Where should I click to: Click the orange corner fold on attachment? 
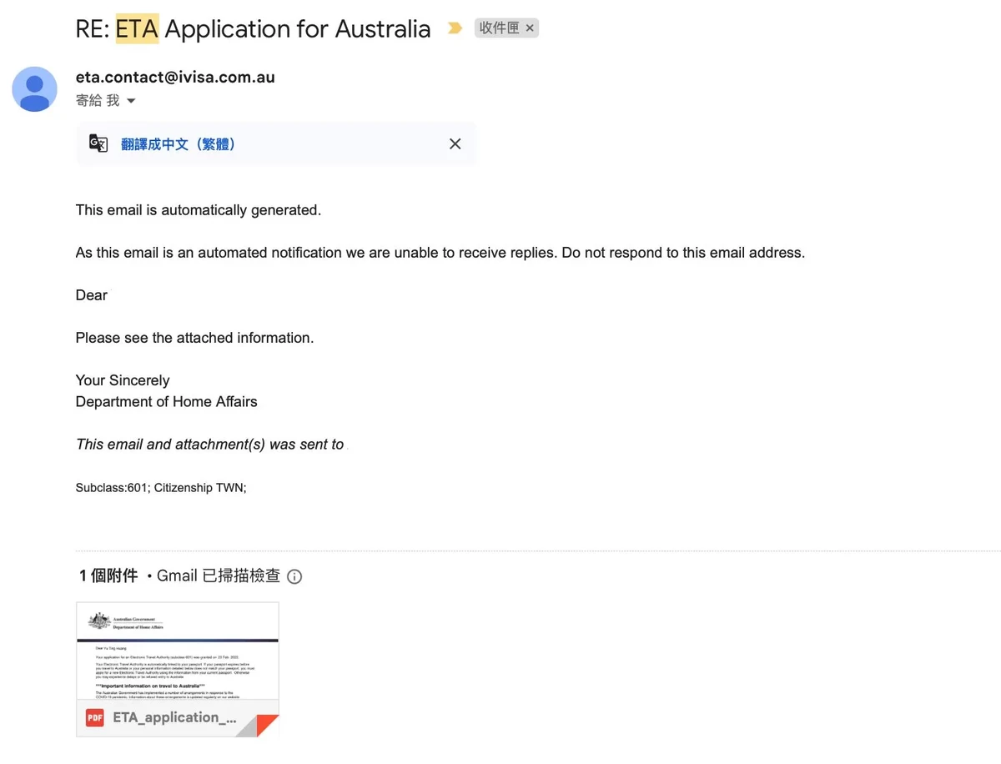[267, 726]
